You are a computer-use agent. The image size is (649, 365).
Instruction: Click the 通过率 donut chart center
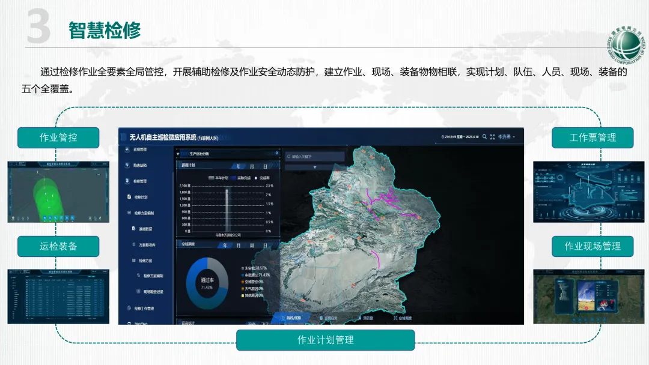[x=207, y=283]
